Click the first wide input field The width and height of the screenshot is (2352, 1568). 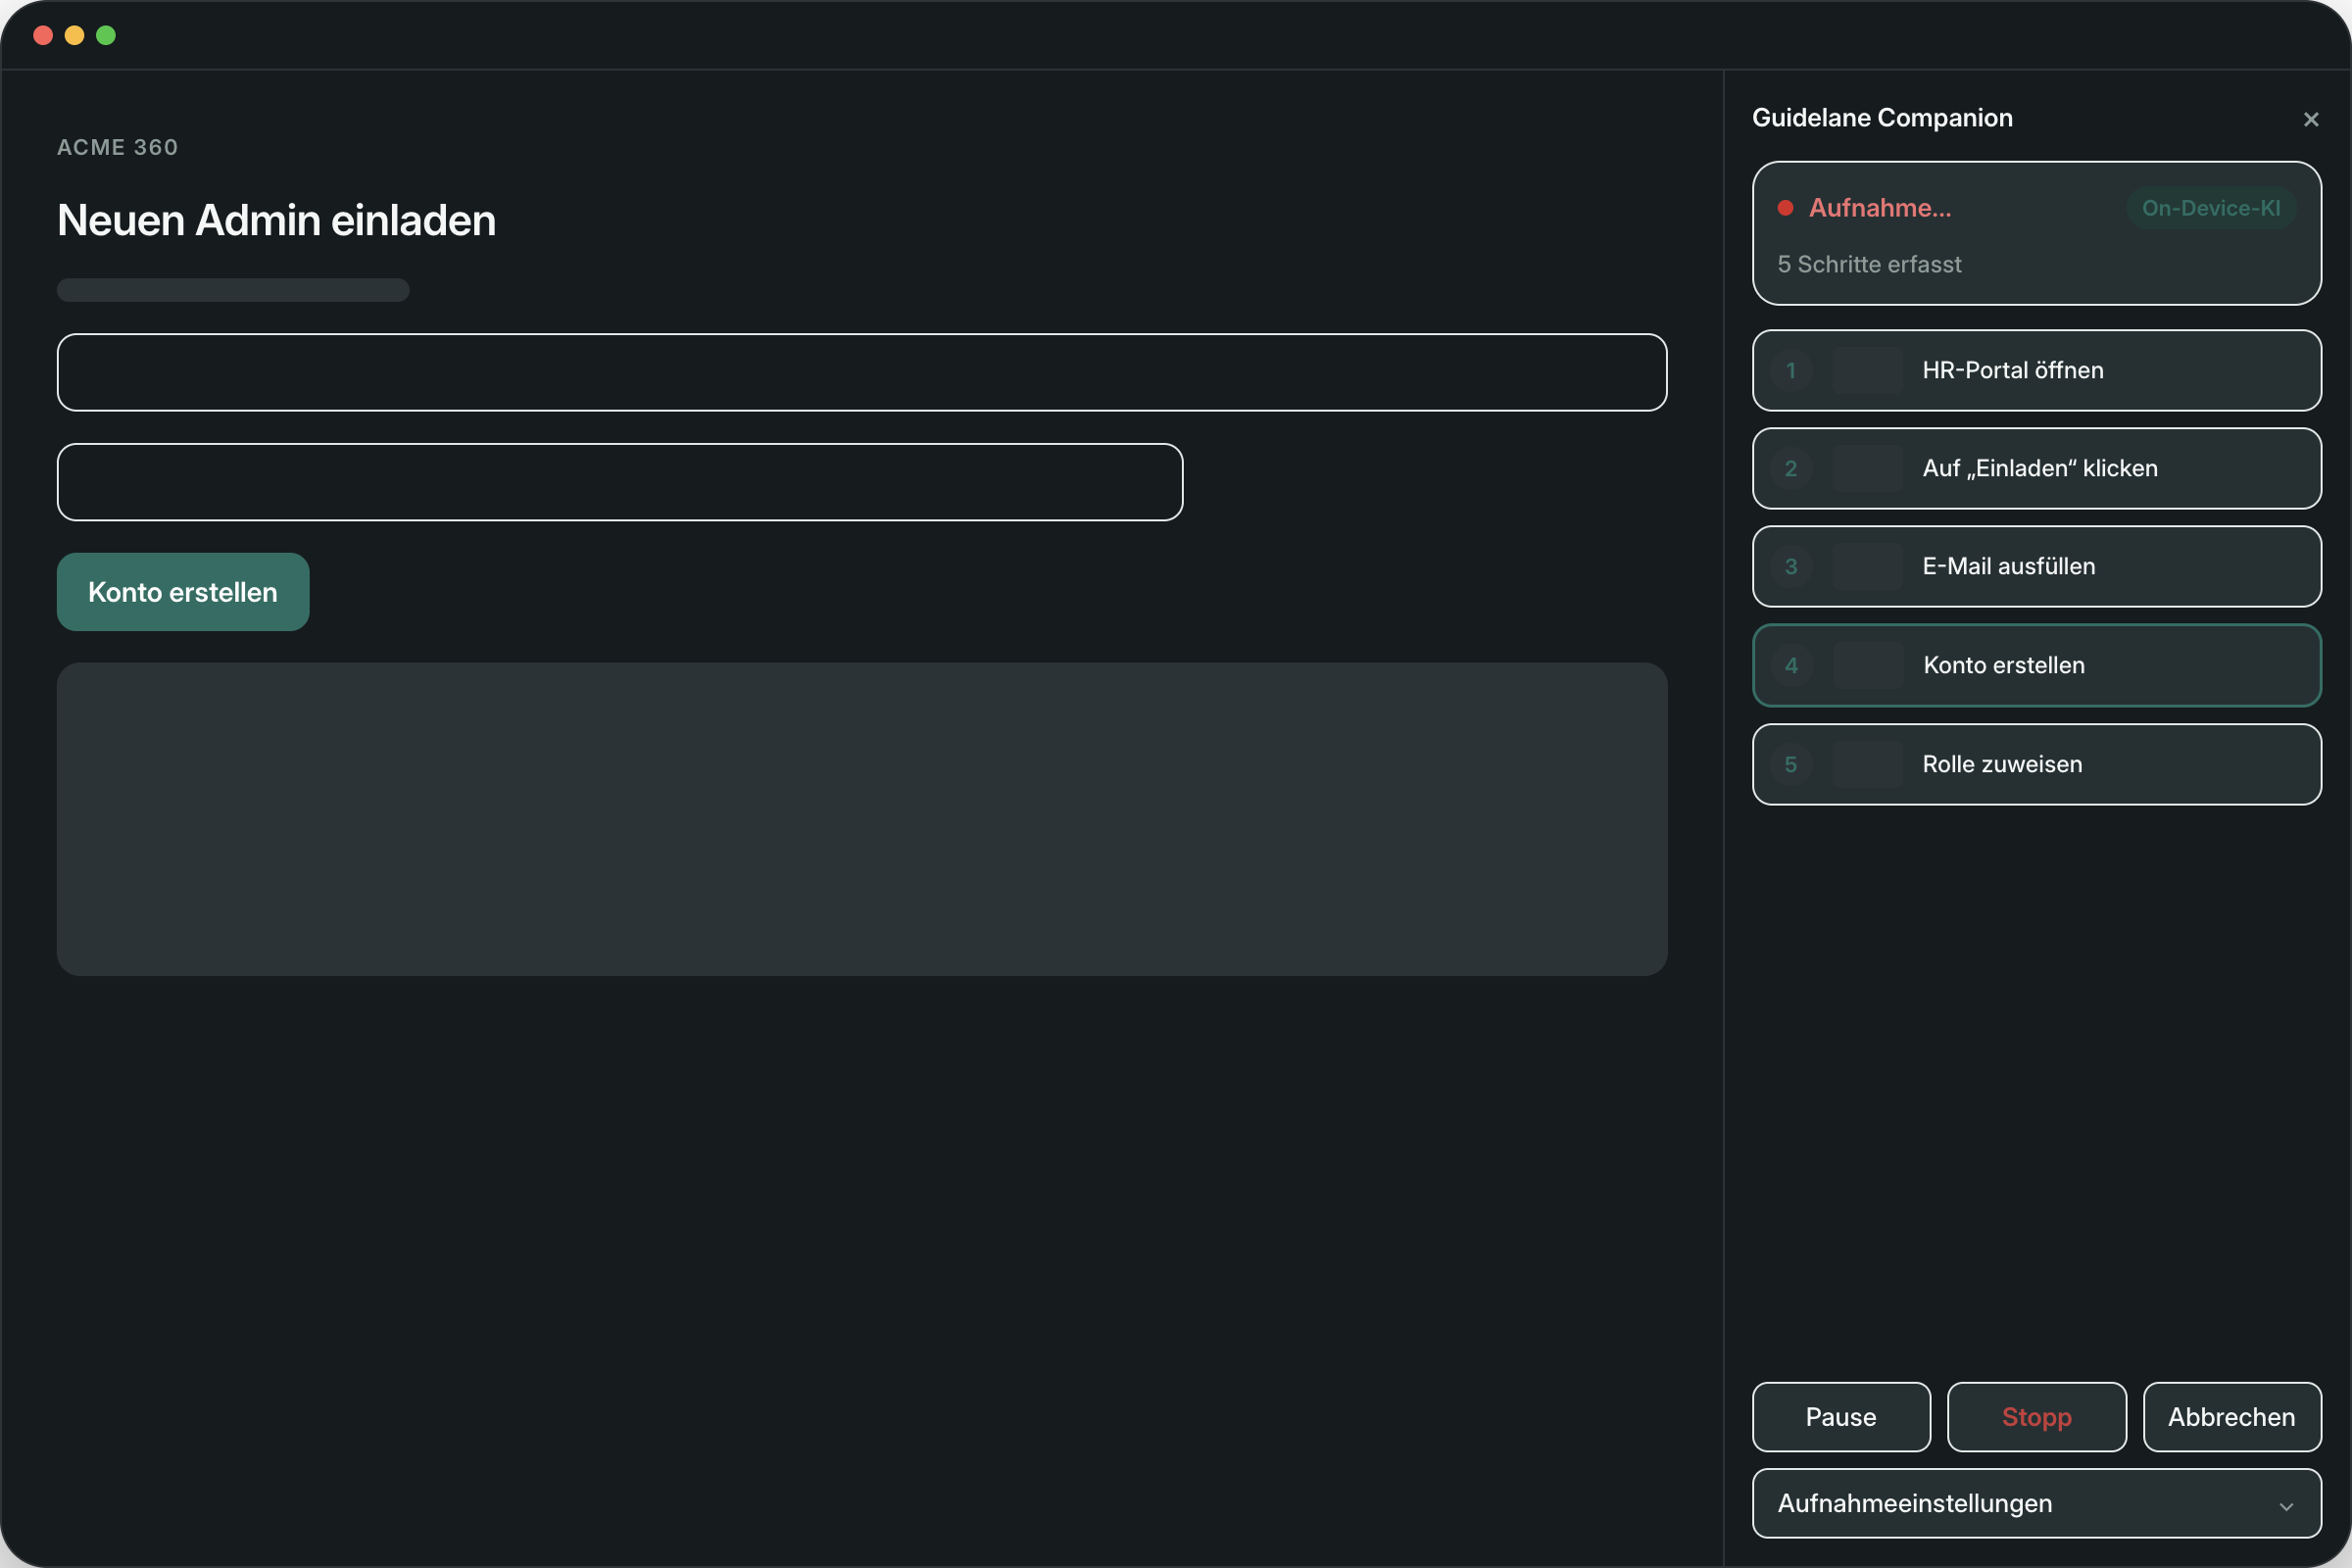point(862,372)
